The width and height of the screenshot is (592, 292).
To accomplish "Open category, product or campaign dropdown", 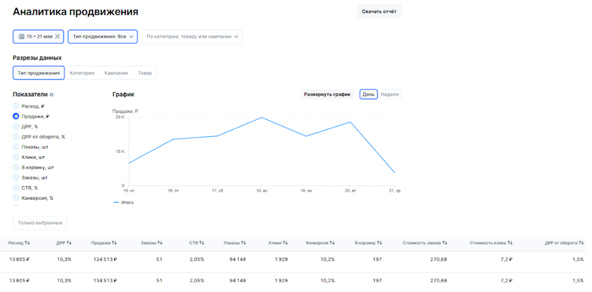I will tap(192, 37).
